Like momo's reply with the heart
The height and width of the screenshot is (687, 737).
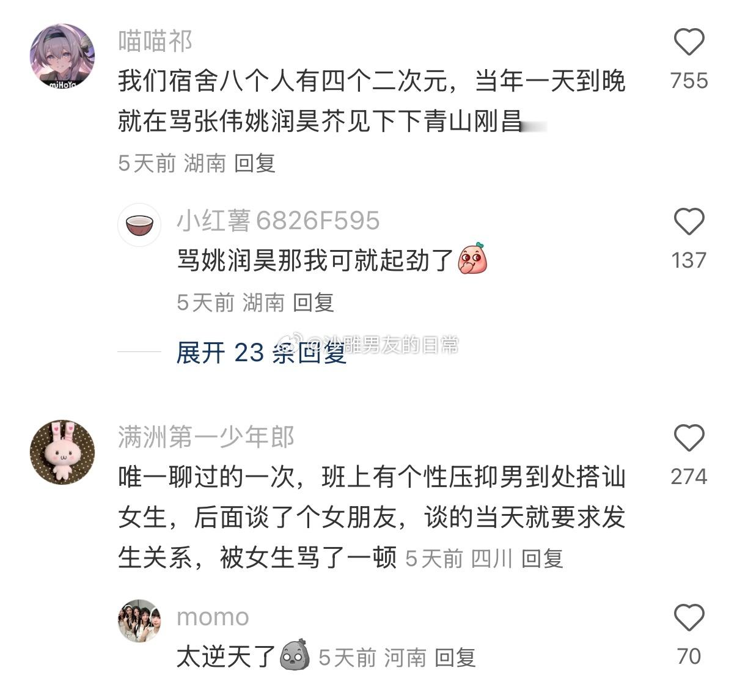(x=689, y=617)
